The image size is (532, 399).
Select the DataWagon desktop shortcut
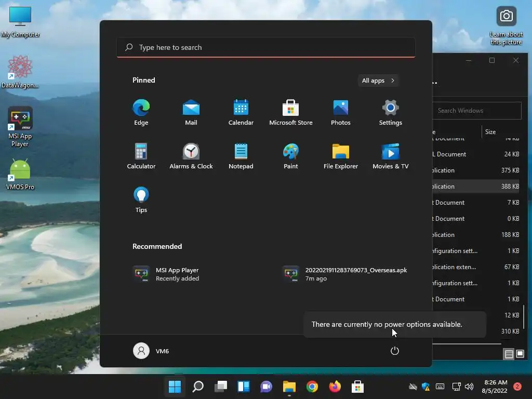coord(20,72)
